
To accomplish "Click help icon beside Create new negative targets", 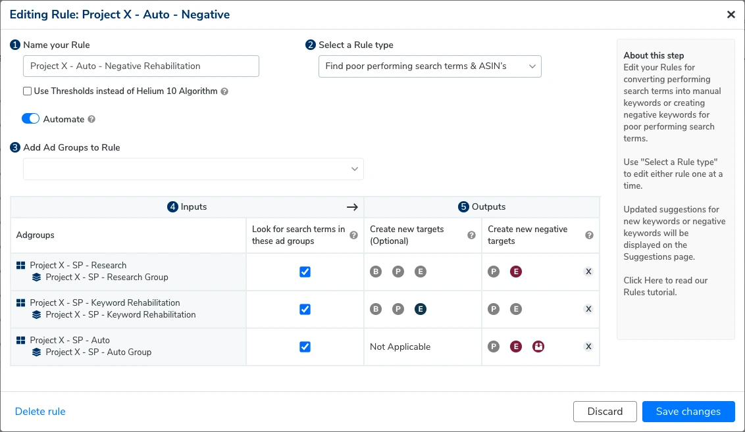I will click(x=589, y=235).
